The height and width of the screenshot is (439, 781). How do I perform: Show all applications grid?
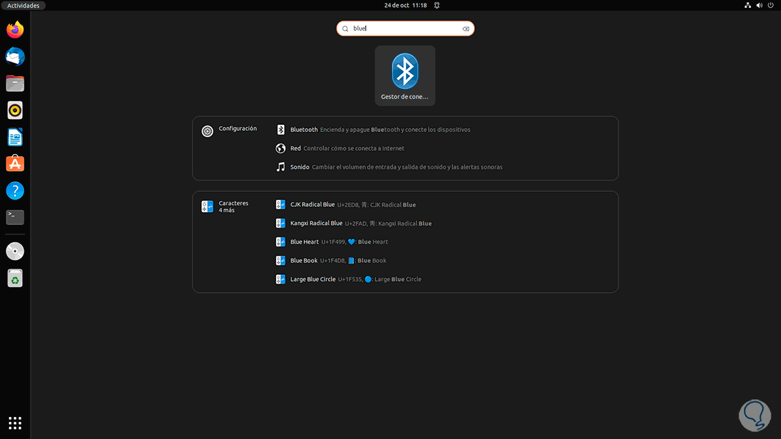[15, 423]
